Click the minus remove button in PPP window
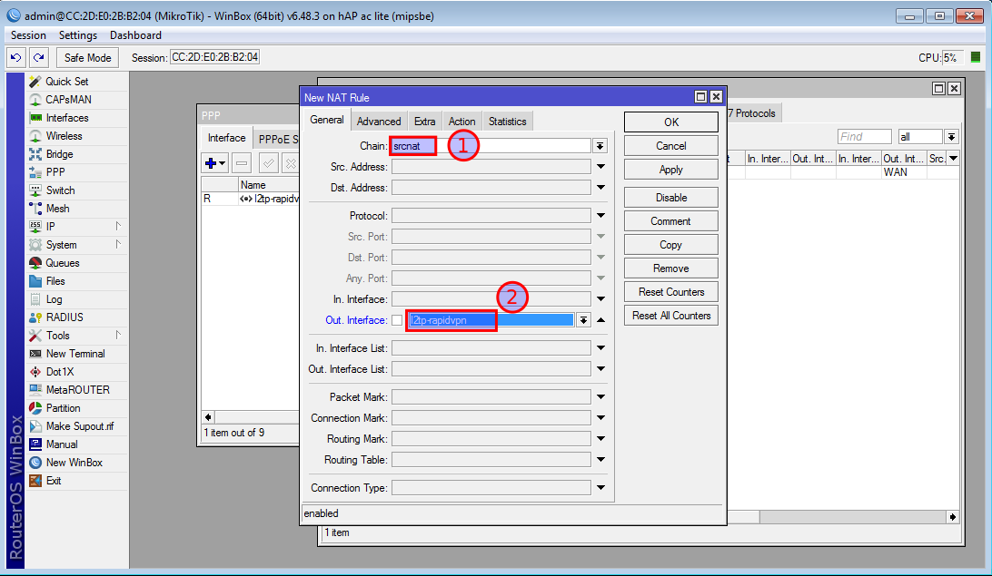The image size is (992, 576). (242, 163)
